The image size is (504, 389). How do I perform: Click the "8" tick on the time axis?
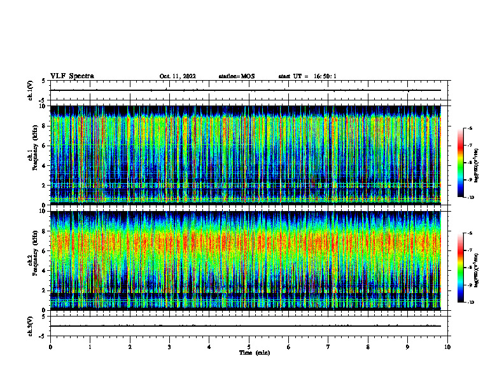pyautogui.click(x=368, y=347)
